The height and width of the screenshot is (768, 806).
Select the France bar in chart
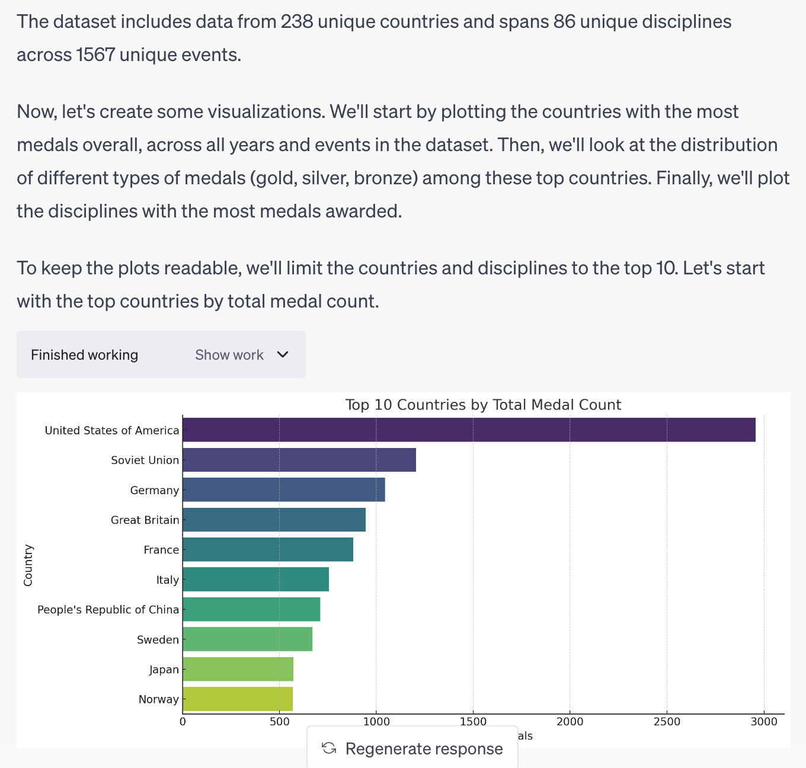268,549
